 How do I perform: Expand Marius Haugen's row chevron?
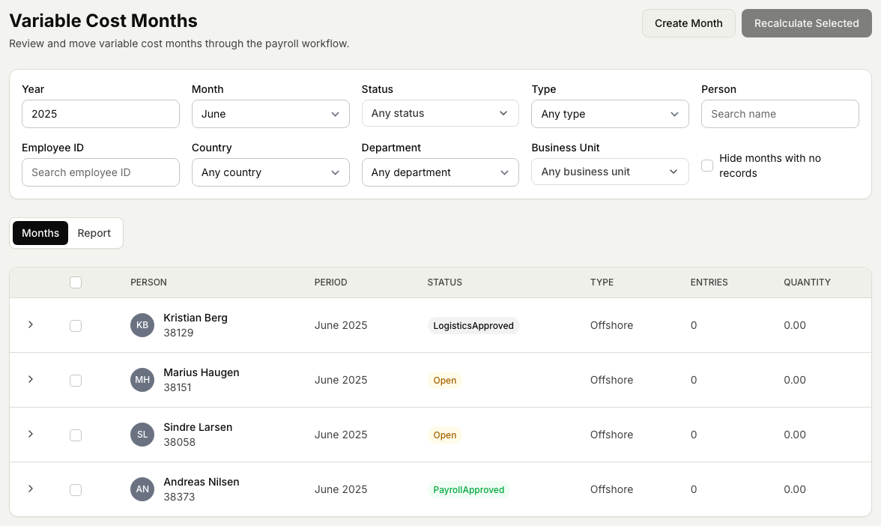click(31, 379)
